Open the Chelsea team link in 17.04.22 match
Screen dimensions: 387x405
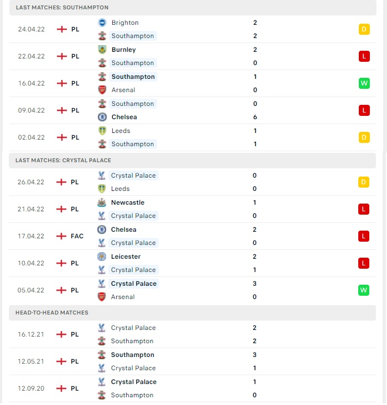(x=123, y=230)
